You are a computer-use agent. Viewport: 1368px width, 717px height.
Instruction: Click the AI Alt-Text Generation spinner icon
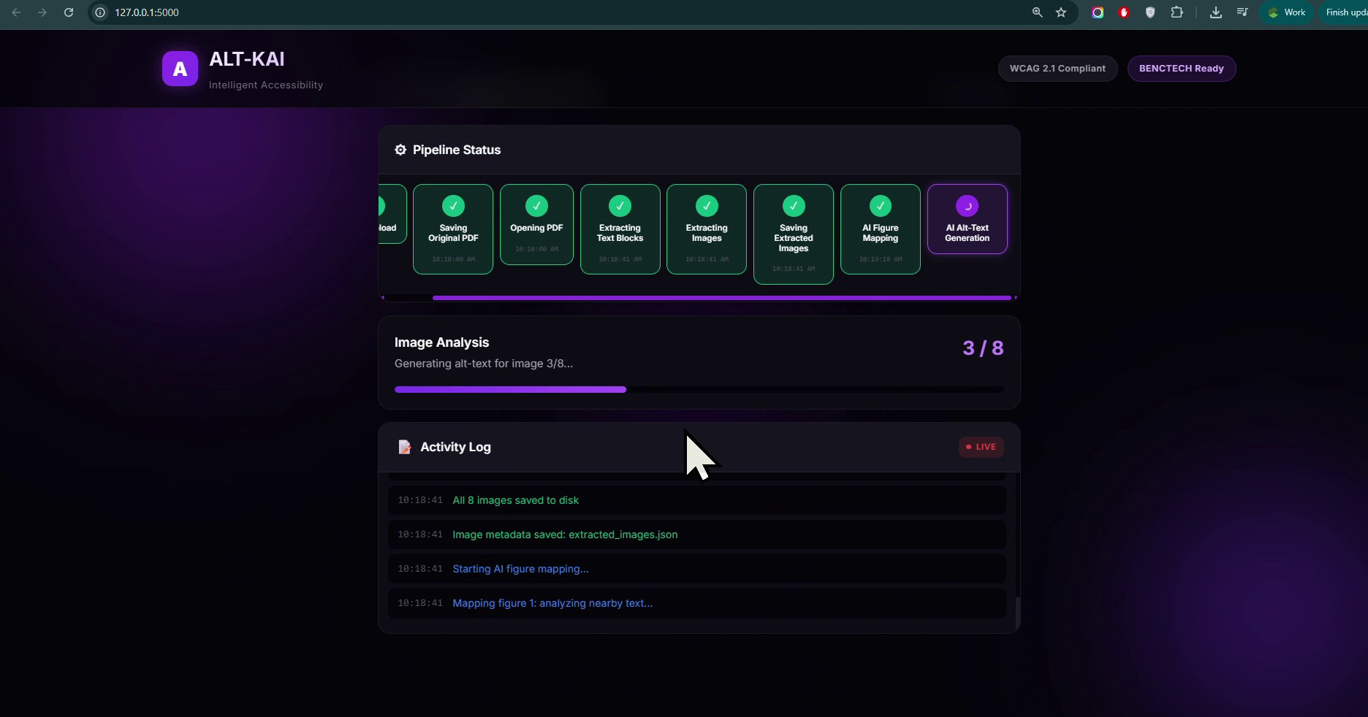coord(967,206)
